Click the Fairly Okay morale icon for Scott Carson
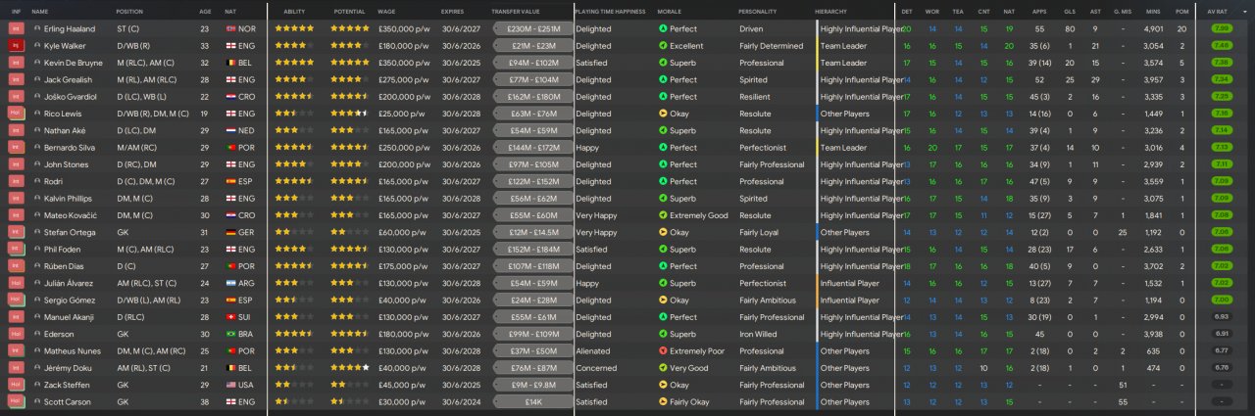The image size is (1255, 416). click(x=663, y=401)
